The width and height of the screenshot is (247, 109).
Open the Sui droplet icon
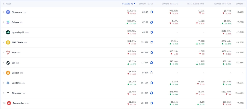[x=8, y=63]
